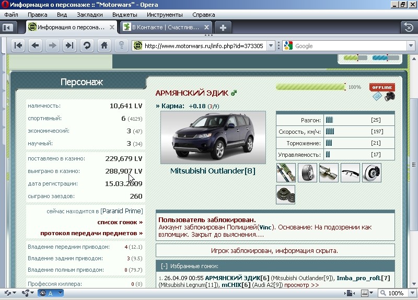Click the site favicon in address bar
The height and width of the screenshot is (300, 418).
click(x=137, y=46)
